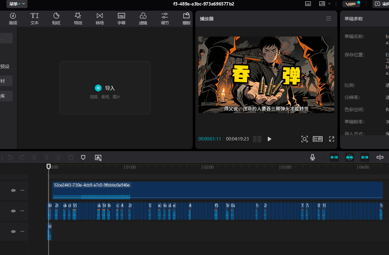Click the 导入 import area
This screenshot has width=389, height=255.
[105, 88]
